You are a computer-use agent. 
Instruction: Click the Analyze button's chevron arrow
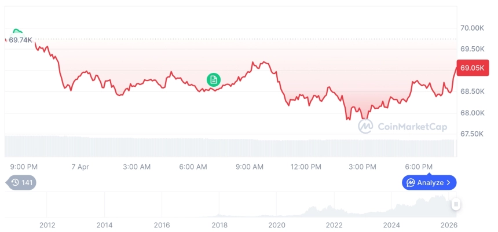point(450,183)
